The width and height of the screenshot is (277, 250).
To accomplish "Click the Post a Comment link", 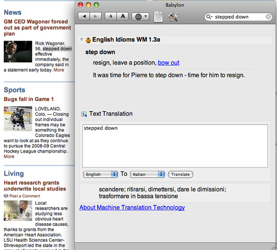I will coord(25,196).
